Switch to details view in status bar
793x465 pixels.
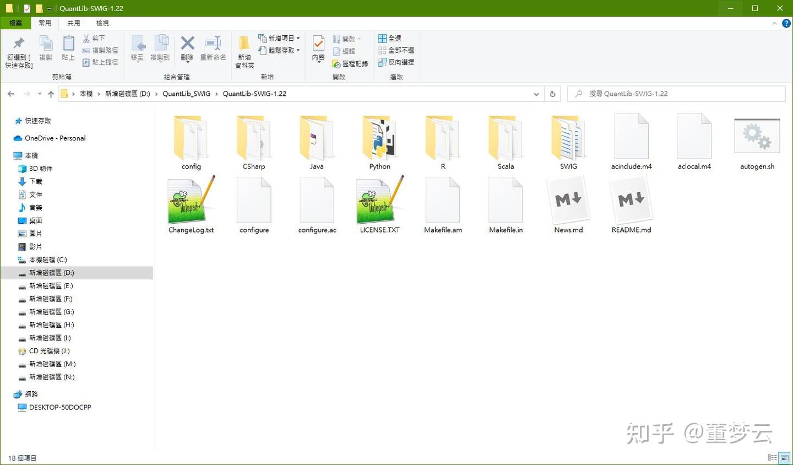(772, 458)
